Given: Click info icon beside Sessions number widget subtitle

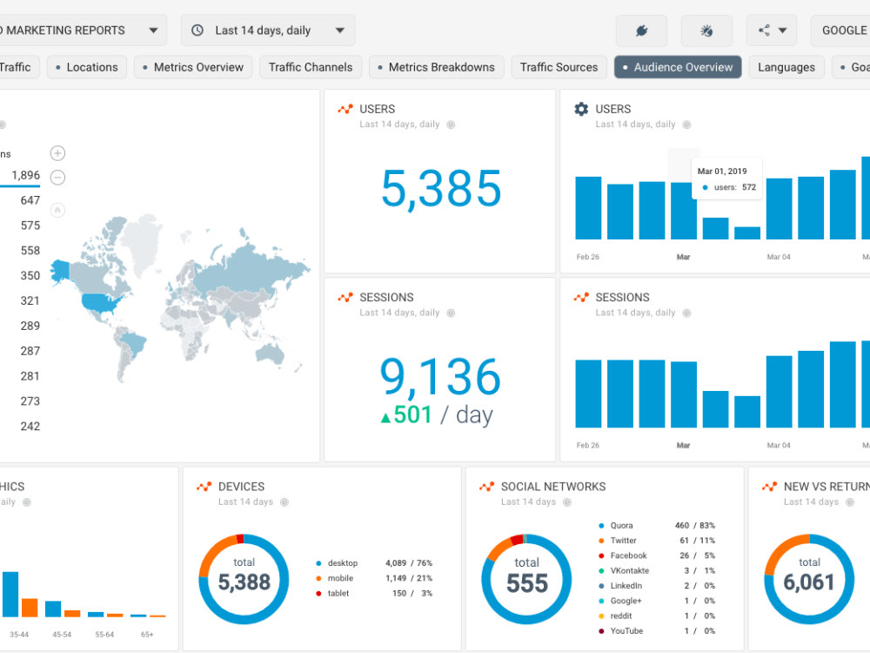Looking at the screenshot, I should [451, 313].
